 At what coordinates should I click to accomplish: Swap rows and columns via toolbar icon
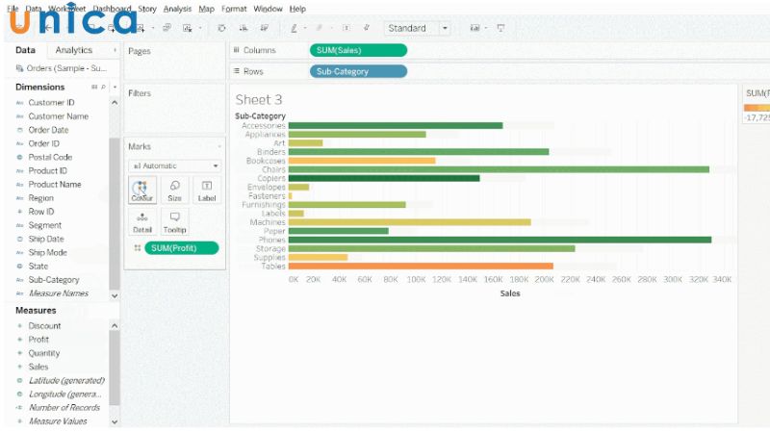(222, 29)
